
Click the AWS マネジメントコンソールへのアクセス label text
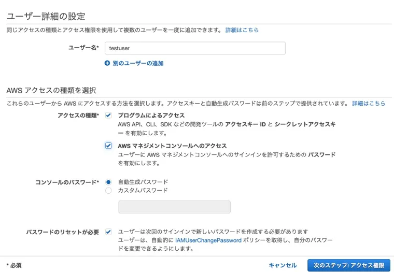coord(172,146)
